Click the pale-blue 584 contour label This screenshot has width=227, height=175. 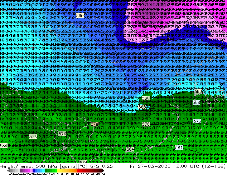pos(179,147)
